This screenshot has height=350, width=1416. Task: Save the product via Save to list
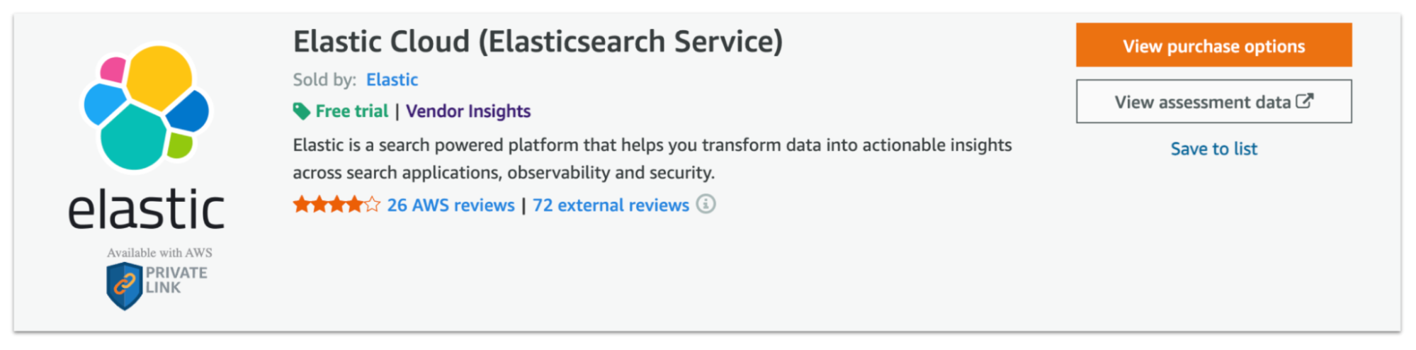click(1213, 149)
